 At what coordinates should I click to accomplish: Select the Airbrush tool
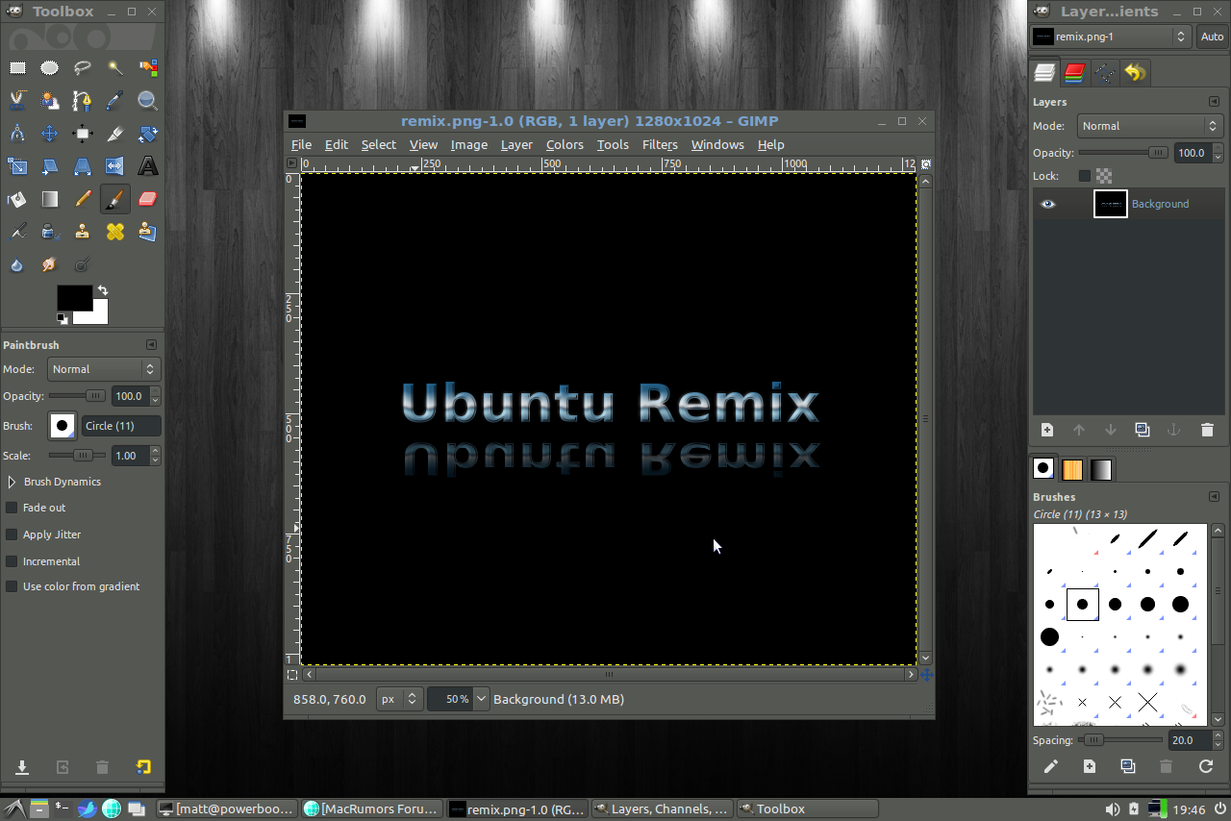(x=17, y=232)
